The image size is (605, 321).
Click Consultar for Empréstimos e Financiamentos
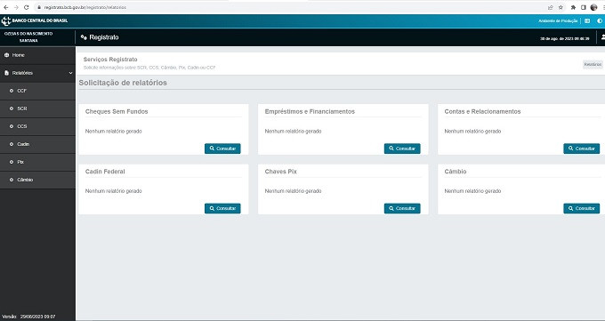[x=402, y=148]
